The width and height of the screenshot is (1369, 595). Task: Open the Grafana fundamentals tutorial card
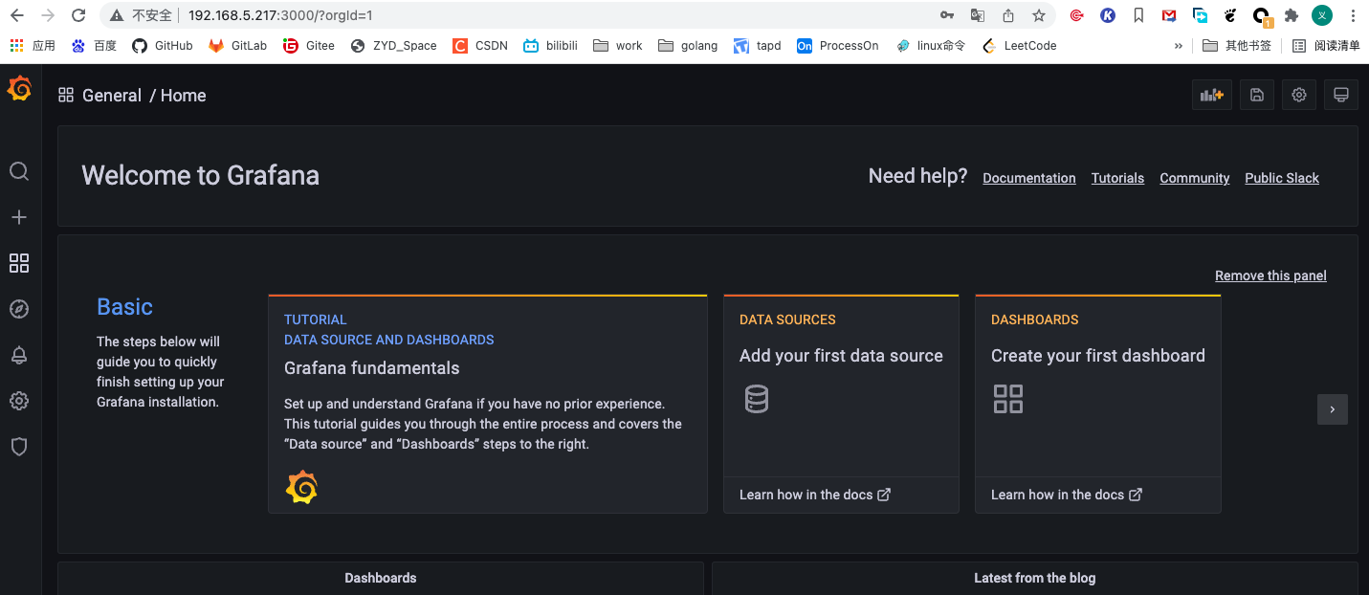[488, 404]
